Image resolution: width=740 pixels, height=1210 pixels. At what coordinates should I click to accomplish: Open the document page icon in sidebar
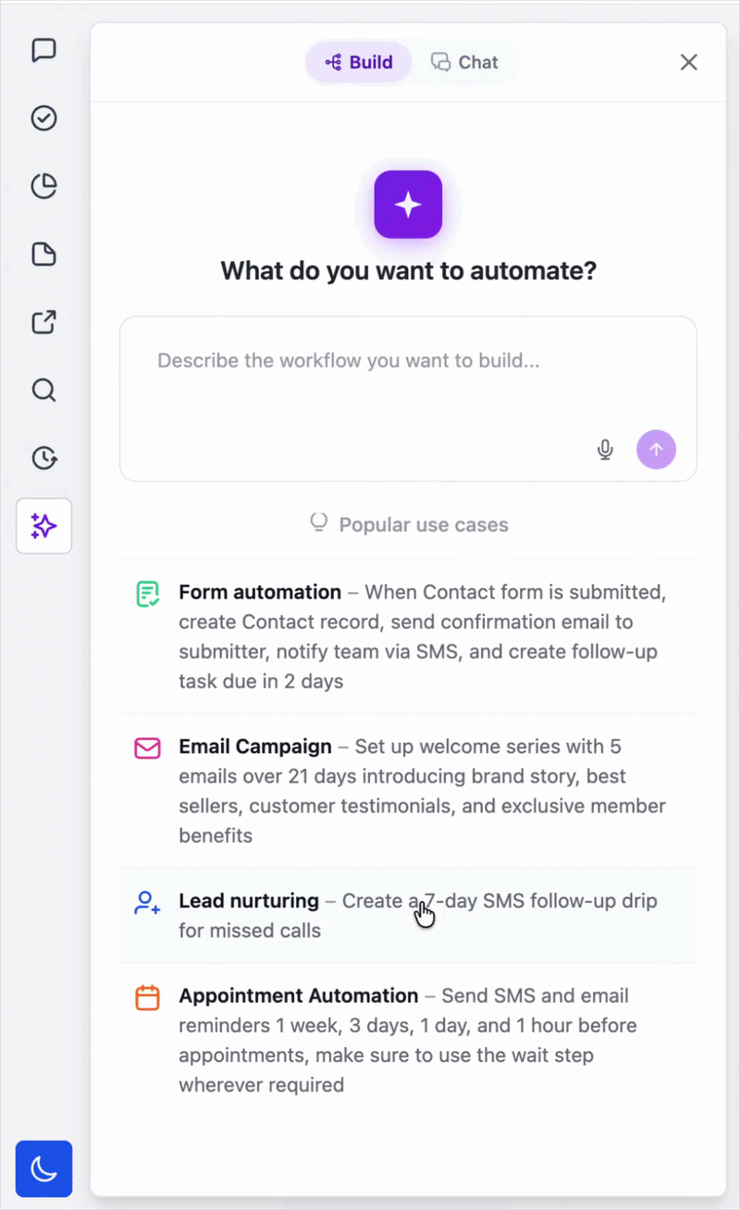43,254
